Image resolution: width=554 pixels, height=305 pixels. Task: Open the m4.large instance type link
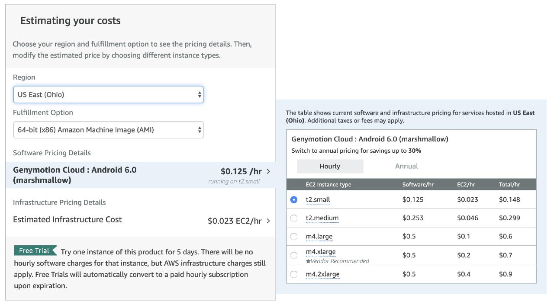tap(319, 237)
